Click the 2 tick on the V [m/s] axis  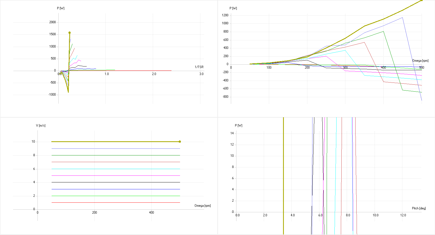point(34,196)
